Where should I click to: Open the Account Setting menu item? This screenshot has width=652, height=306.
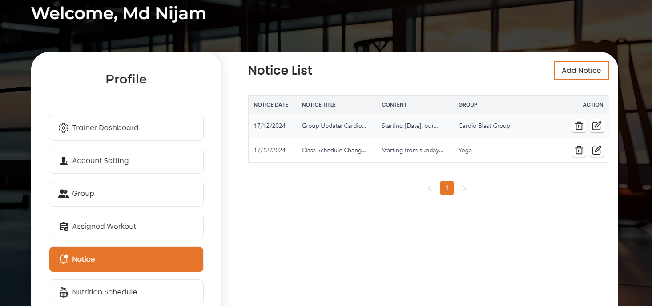pyautogui.click(x=126, y=161)
